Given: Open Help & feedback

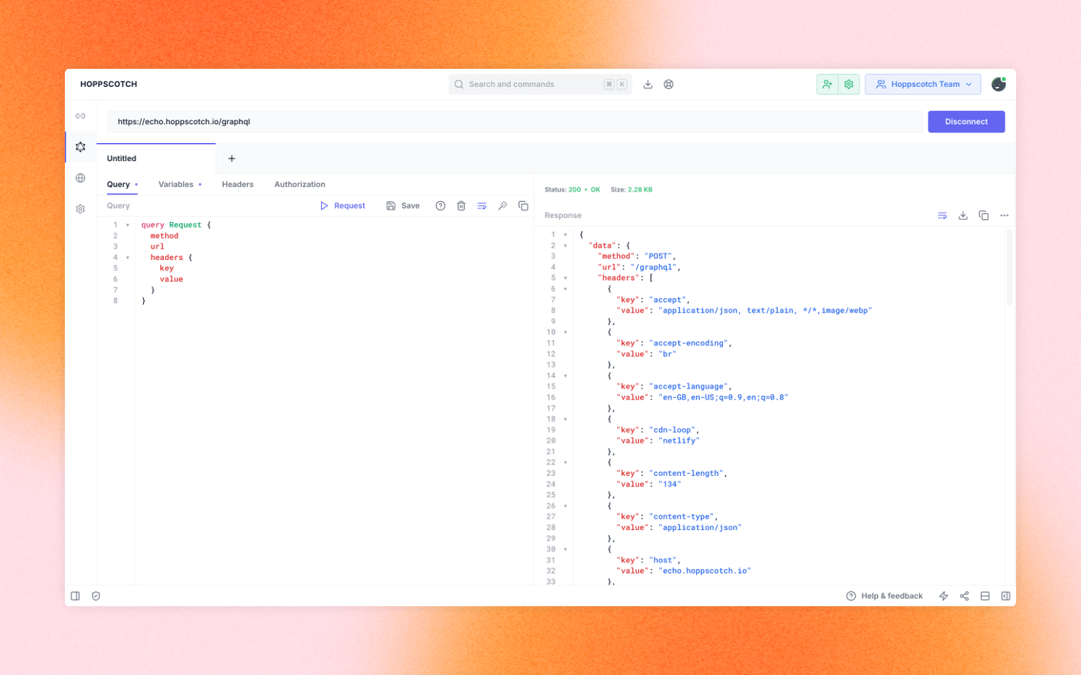Looking at the screenshot, I should (884, 596).
